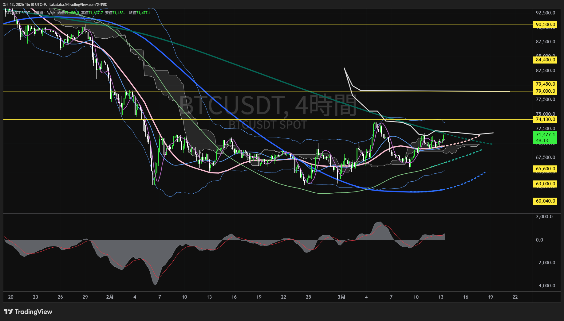Click the −4,000.0 indicator axis value
The height and width of the screenshot is (321, 564).
click(x=545, y=286)
